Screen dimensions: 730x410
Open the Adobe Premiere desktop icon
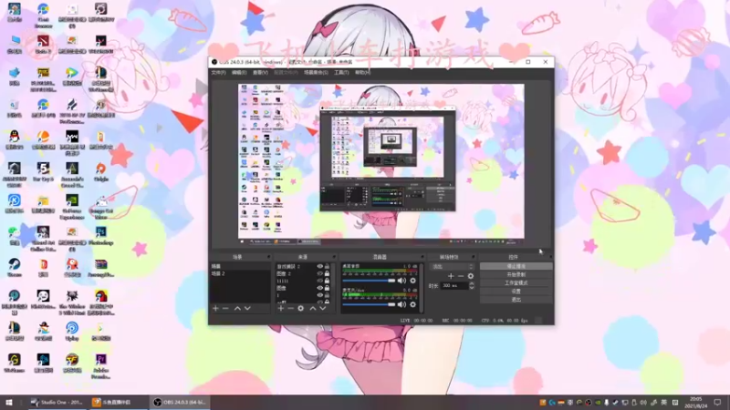[x=101, y=366]
